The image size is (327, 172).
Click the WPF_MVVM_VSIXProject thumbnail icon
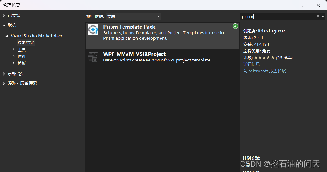tap(93, 57)
